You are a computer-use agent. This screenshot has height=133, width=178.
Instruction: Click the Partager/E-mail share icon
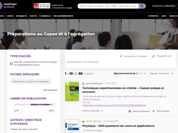coord(153,56)
